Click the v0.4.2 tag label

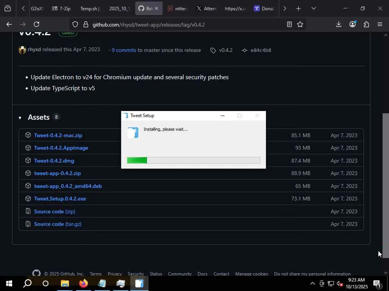(x=226, y=50)
